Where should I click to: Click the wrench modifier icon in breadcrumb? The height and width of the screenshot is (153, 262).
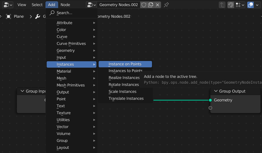pos(38,16)
